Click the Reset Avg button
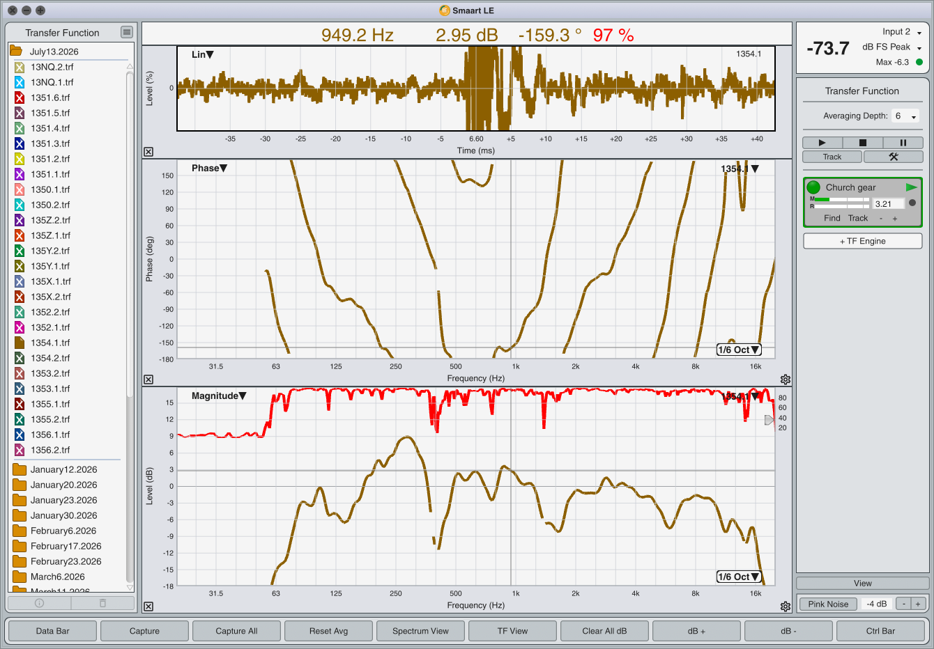This screenshot has width=934, height=649. [x=328, y=631]
